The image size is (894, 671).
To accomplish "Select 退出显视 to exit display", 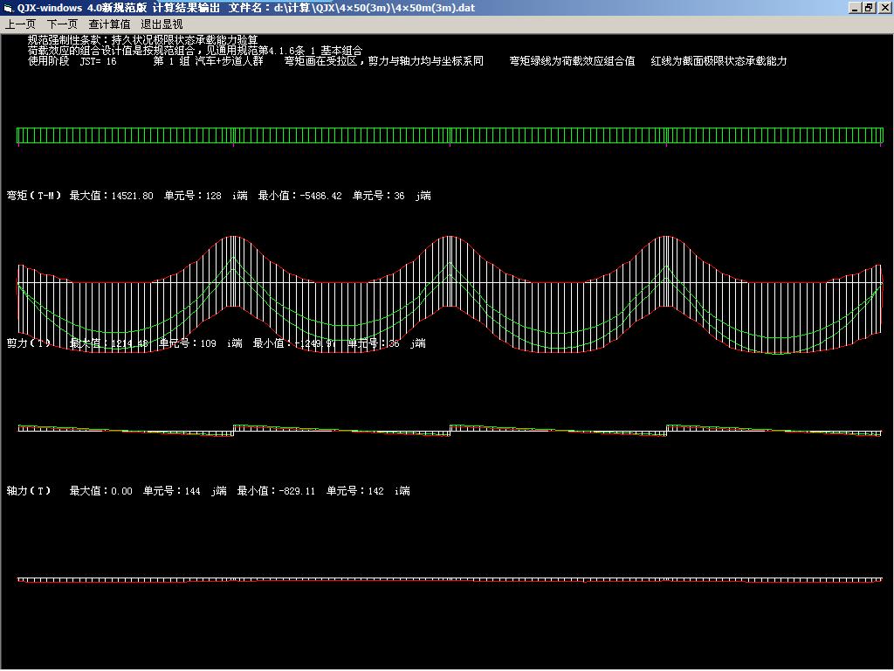I will (x=162, y=24).
